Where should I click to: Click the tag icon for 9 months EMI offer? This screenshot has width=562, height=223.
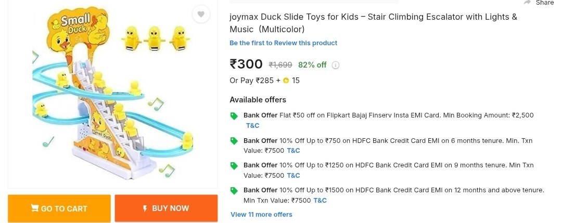click(234, 166)
